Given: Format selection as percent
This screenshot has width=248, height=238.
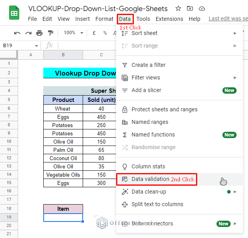Looking at the screenshot, I should pyautogui.click(x=105, y=33).
